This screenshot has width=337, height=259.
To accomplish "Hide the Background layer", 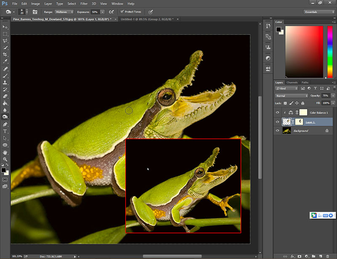I will click(277, 131).
